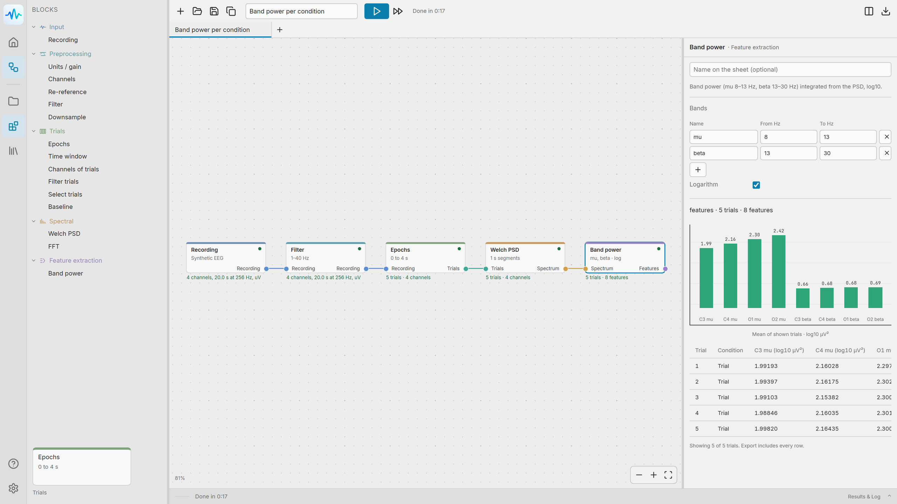Click the mu band To Hz field
The width and height of the screenshot is (897, 504).
[848, 137]
